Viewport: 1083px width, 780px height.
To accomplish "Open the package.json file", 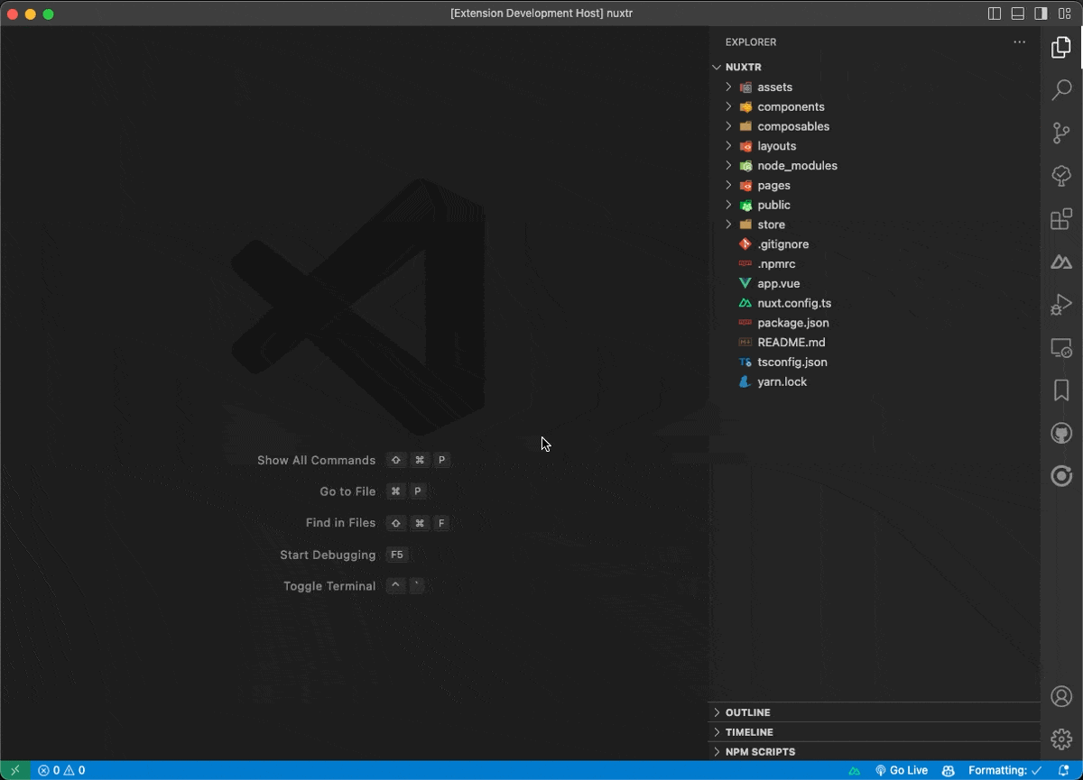I will point(874,323).
